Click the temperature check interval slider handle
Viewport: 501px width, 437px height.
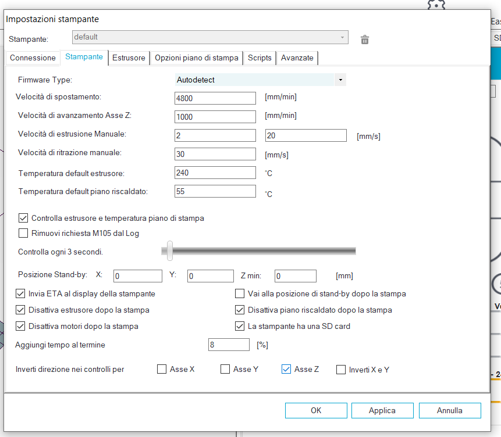coord(169,250)
